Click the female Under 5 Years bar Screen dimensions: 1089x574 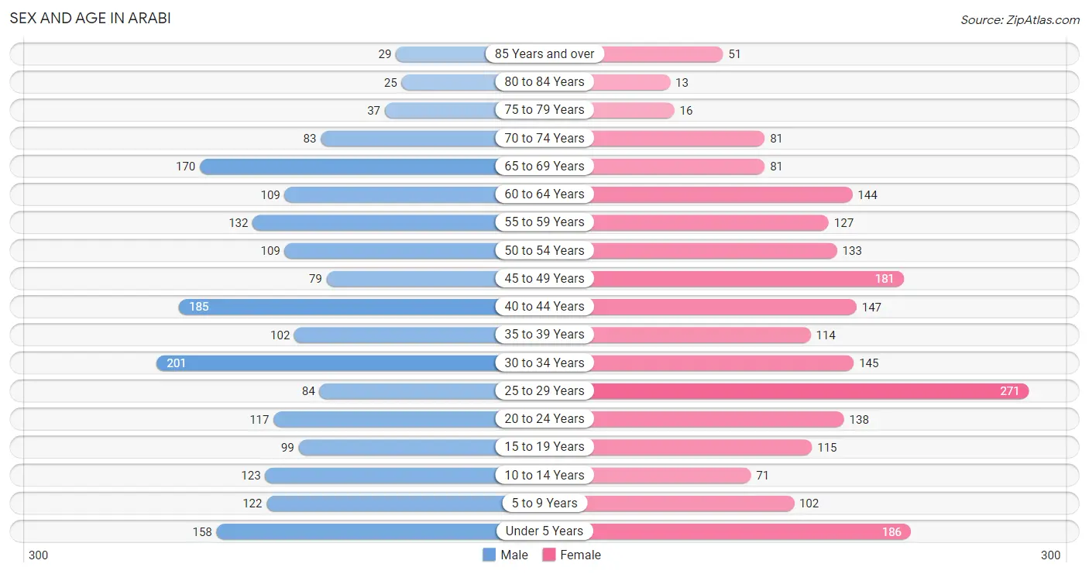click(x=751, y=531)
